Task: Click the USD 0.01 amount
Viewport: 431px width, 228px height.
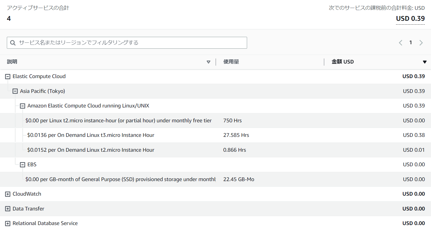Action: click(x=414, y=150)
